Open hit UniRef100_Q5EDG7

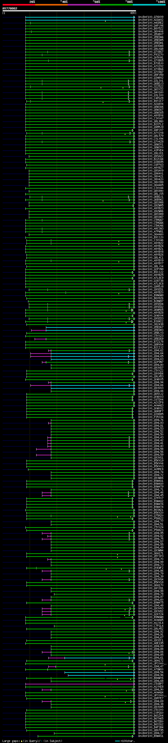click(151, 327)
